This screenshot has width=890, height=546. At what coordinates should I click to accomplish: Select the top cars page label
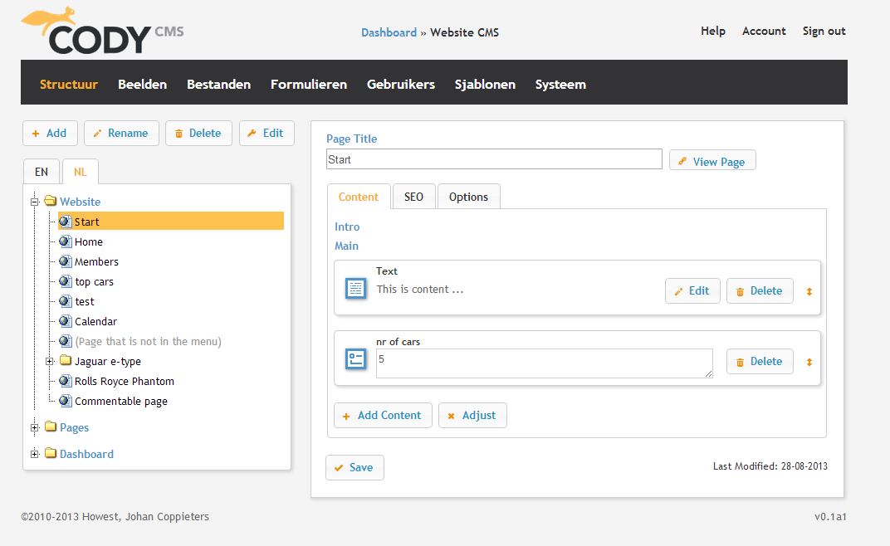94,281
